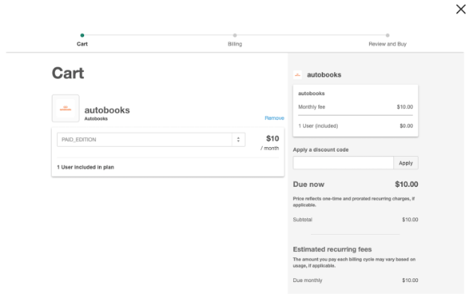
Task: Click the Due now $10.00 amount
Action: pos(407,184)
